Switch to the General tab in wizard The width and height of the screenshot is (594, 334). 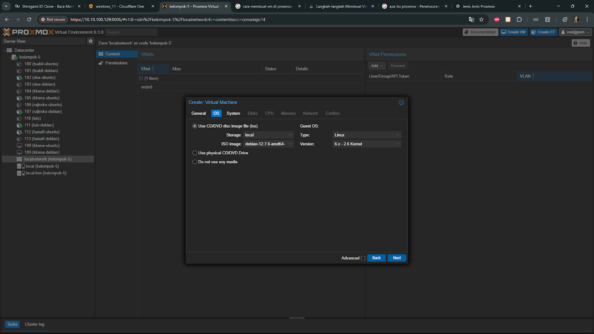[199, 114]
